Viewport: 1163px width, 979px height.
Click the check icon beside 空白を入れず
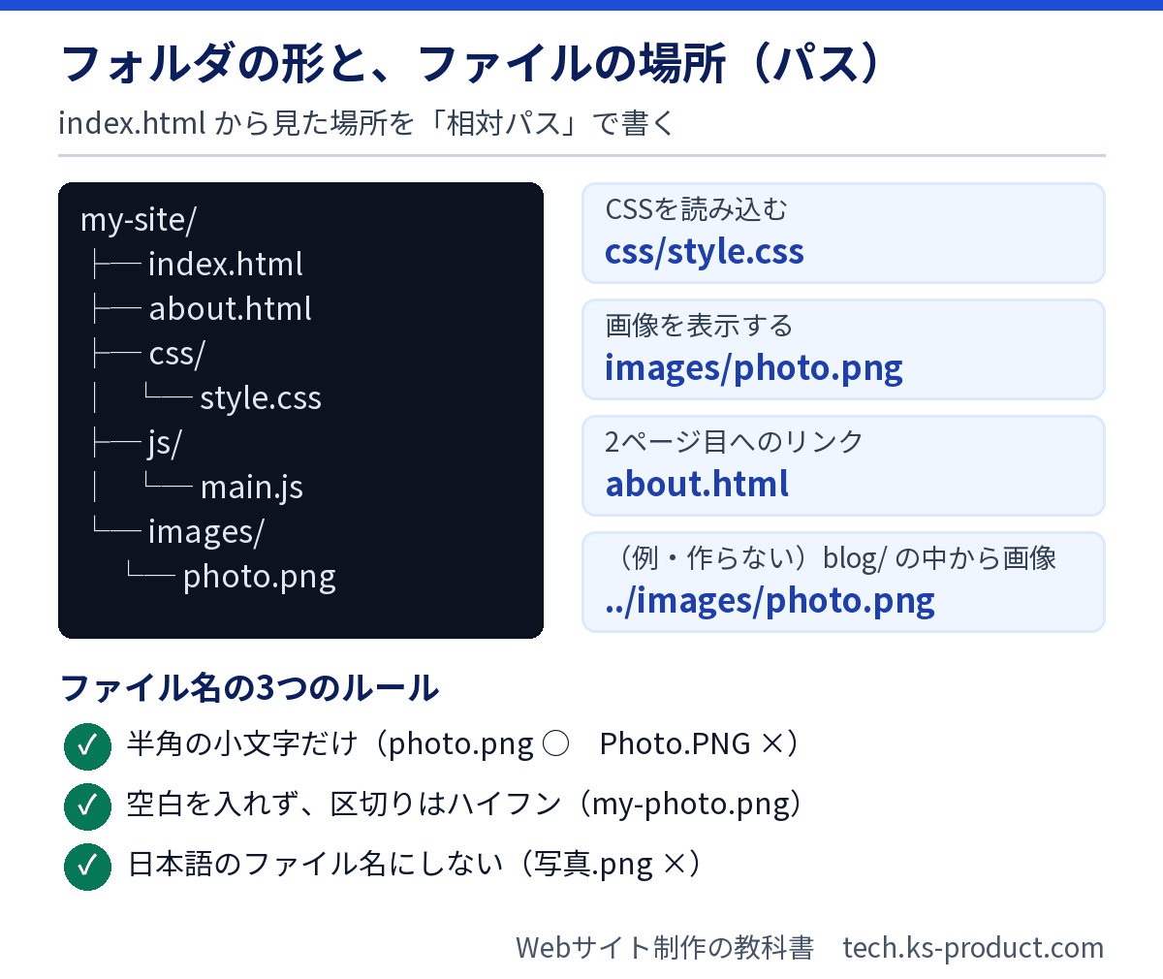[87, 805]
